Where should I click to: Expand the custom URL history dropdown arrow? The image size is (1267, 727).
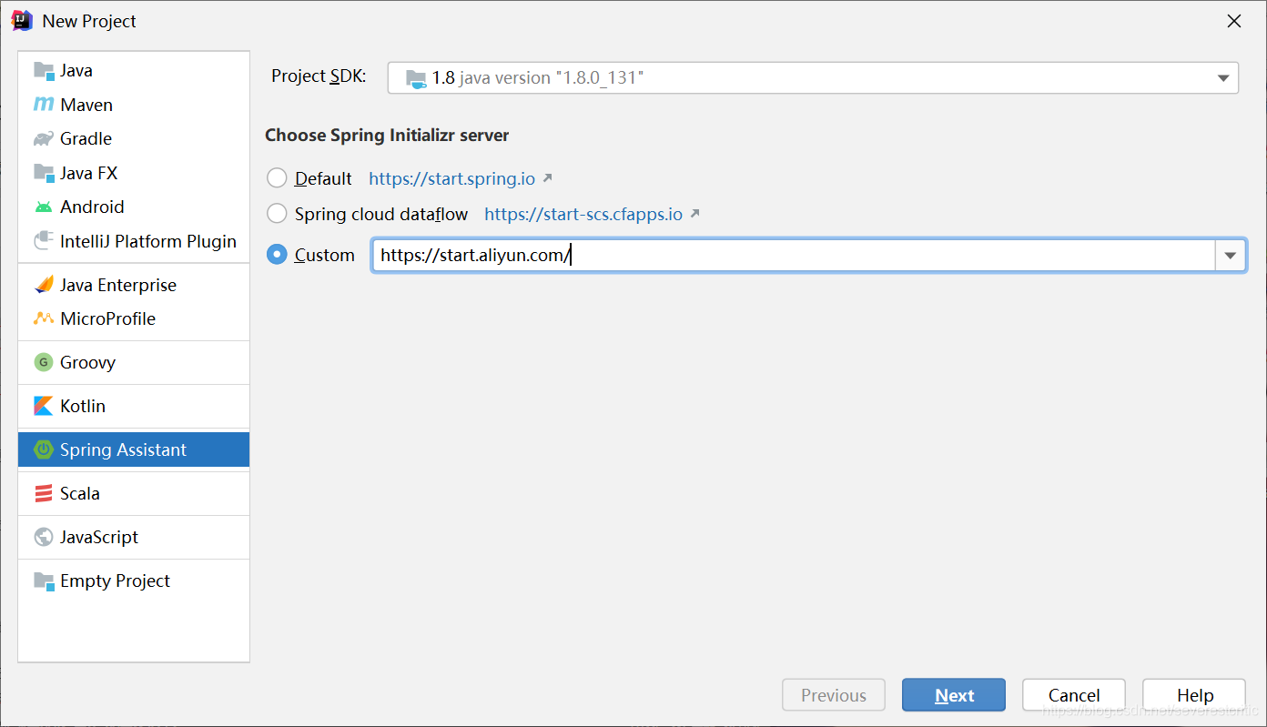pos(1231,256)
